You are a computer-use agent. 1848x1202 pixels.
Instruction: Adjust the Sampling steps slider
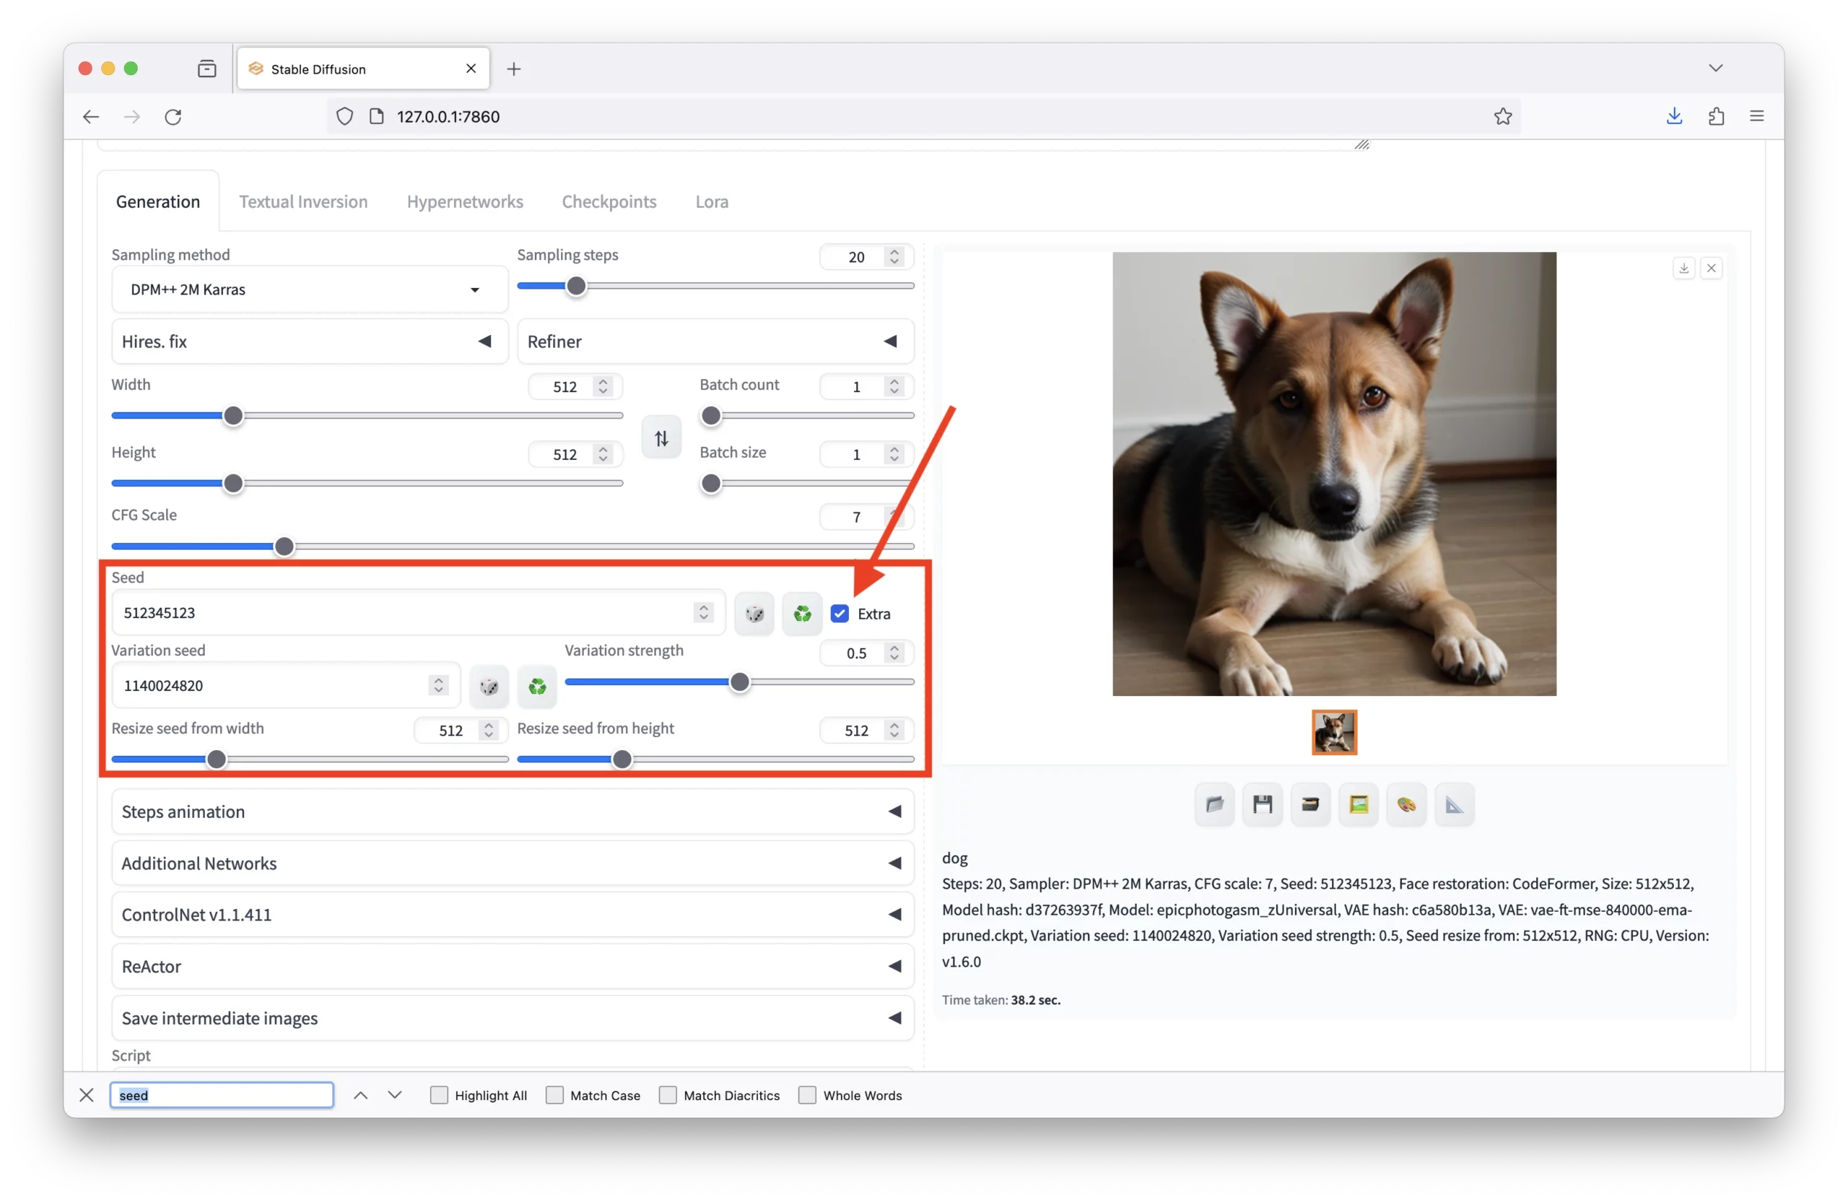coord(716,287)
